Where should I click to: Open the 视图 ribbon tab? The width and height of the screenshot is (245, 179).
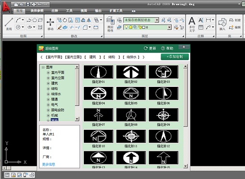point(84,11)
